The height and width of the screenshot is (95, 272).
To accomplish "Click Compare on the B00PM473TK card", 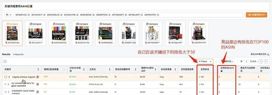I will 198,24.
